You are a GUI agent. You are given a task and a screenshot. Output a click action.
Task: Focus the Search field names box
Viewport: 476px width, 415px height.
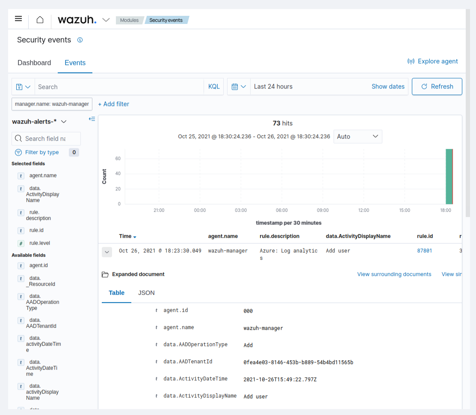(46, 139)
